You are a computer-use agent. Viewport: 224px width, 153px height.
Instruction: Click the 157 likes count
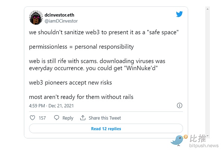[x=42, y=118]
